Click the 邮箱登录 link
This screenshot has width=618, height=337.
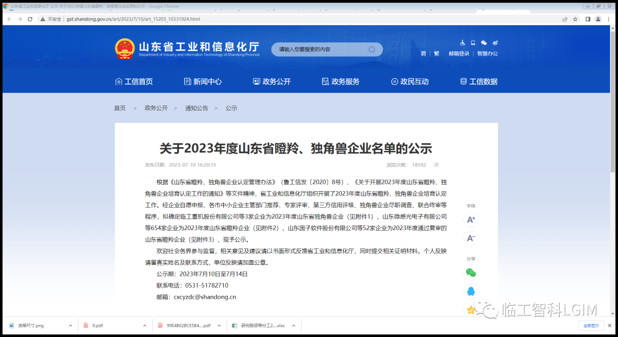coord(459,54)
